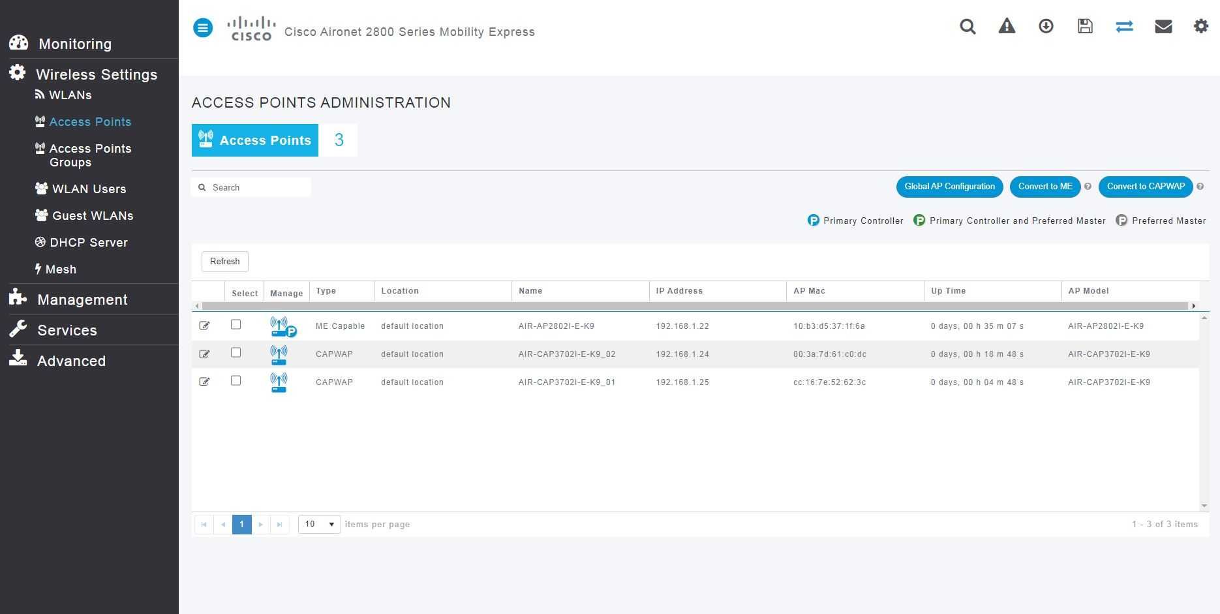Open the search magnifier icon in header
Screen dimensions: 1220x614
pos(968,26)
